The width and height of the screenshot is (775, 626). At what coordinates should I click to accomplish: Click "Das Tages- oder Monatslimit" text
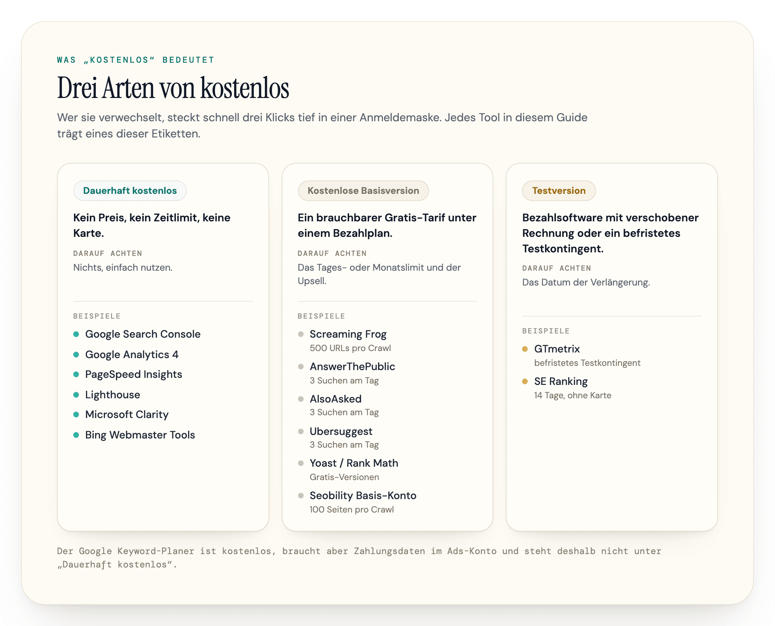[379, 274]
